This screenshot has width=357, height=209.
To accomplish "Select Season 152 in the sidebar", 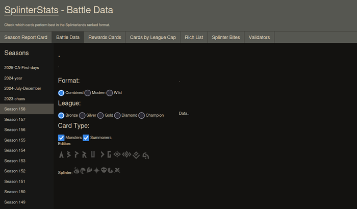I will [x=27, y=171].
